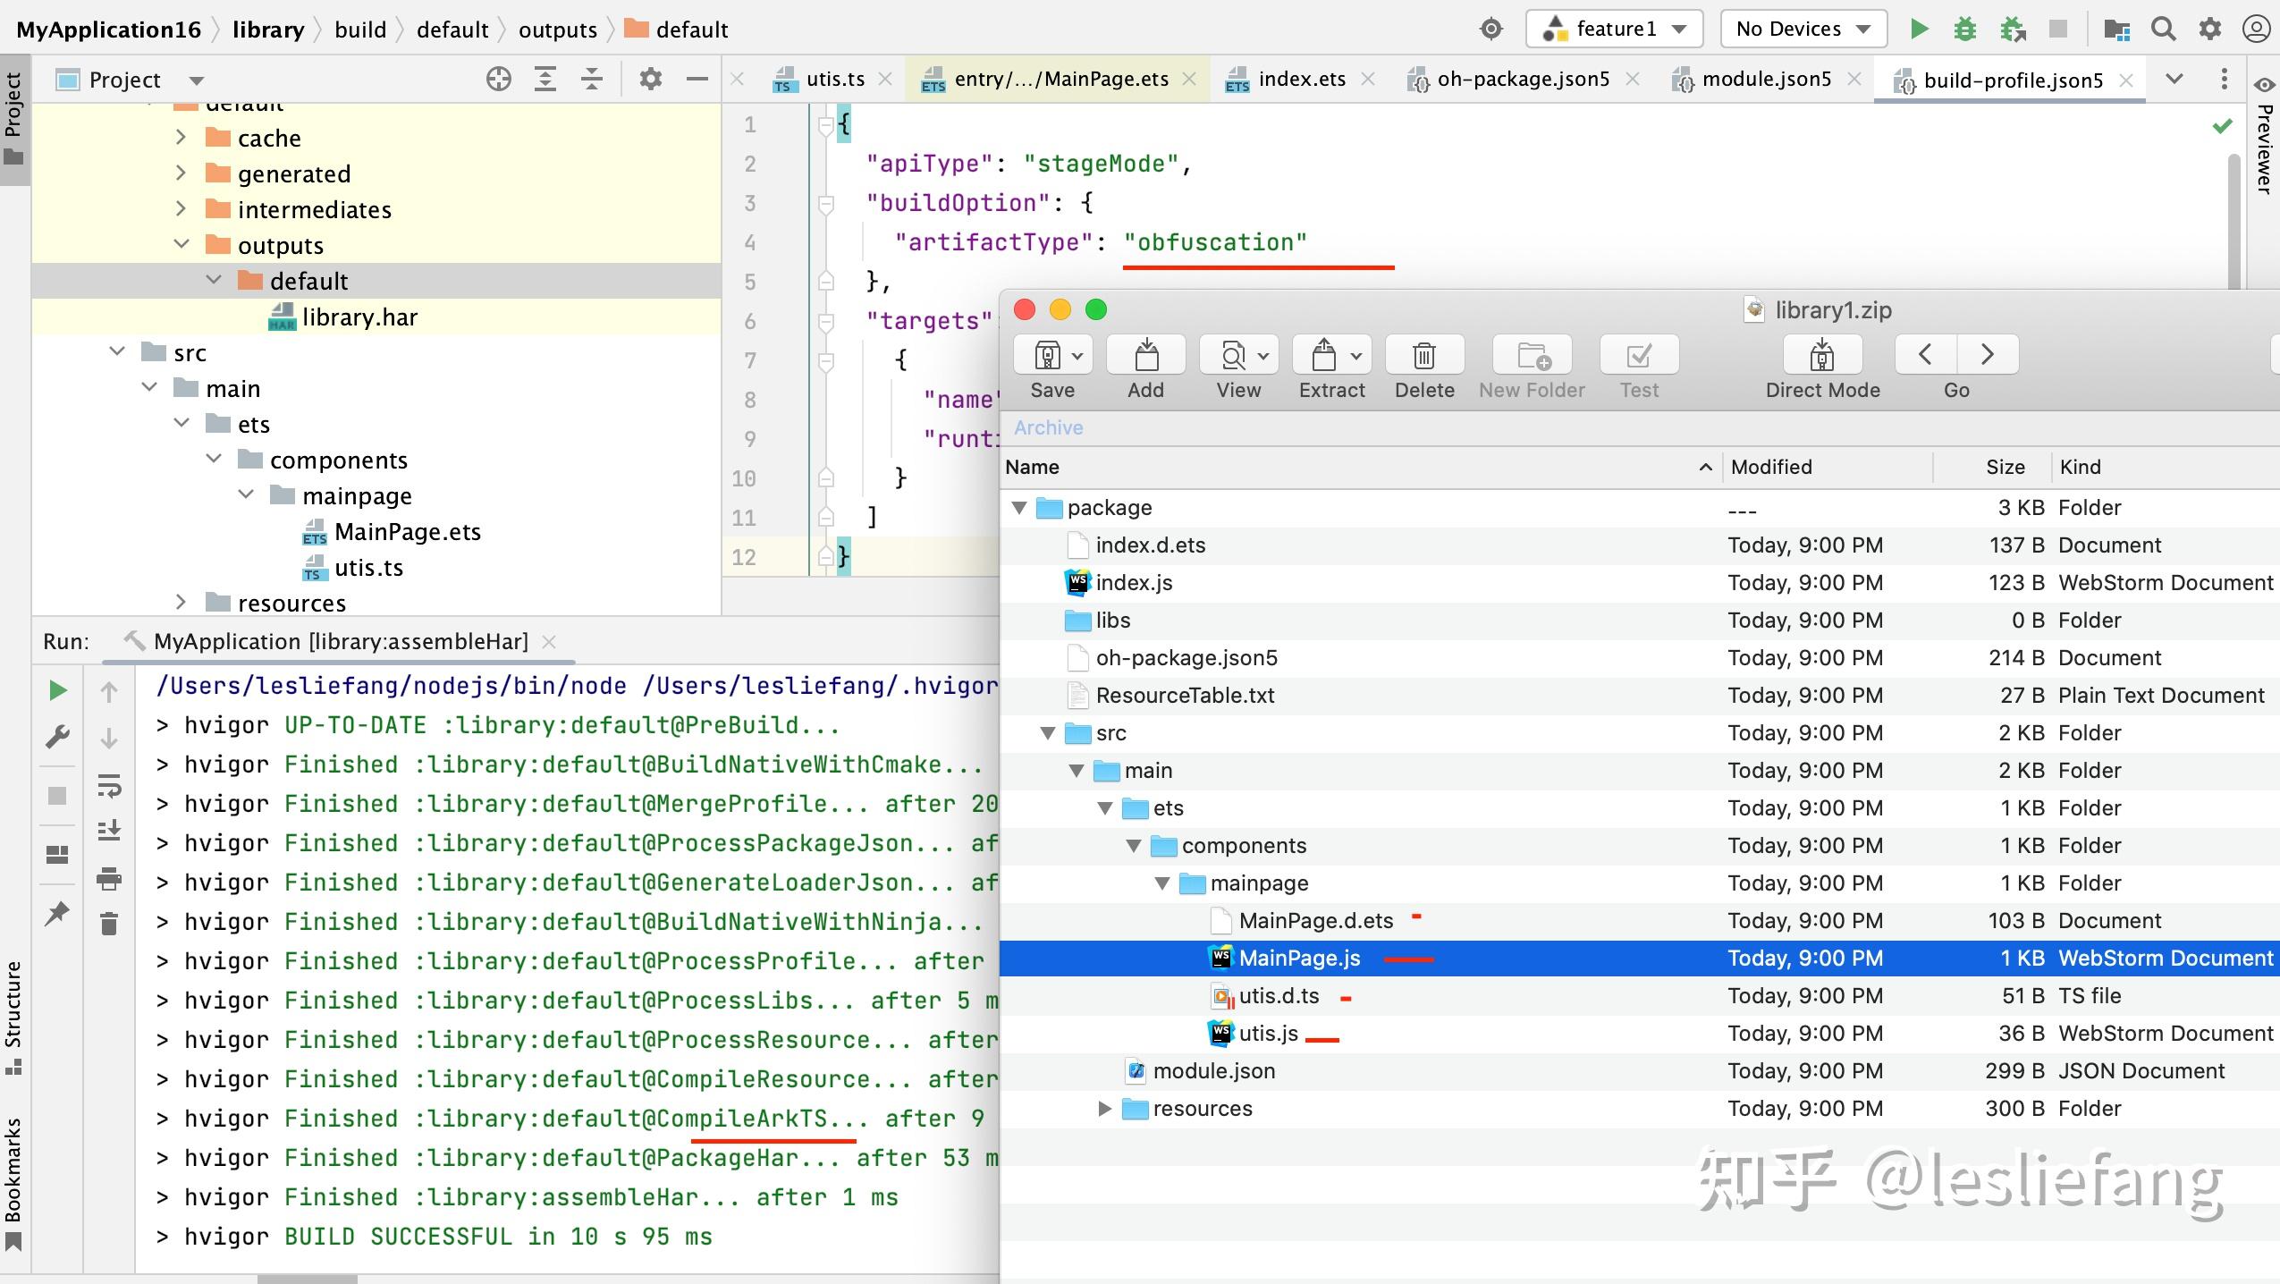Expand the resources folder in archive
The width and height of the screenshot is (2280, 1284).
1105,1109
